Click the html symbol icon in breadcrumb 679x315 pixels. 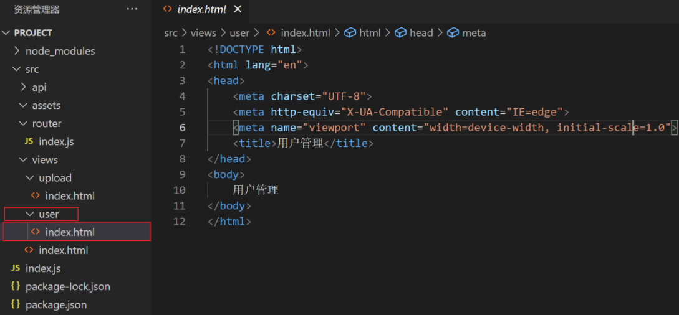click(350, 33)
